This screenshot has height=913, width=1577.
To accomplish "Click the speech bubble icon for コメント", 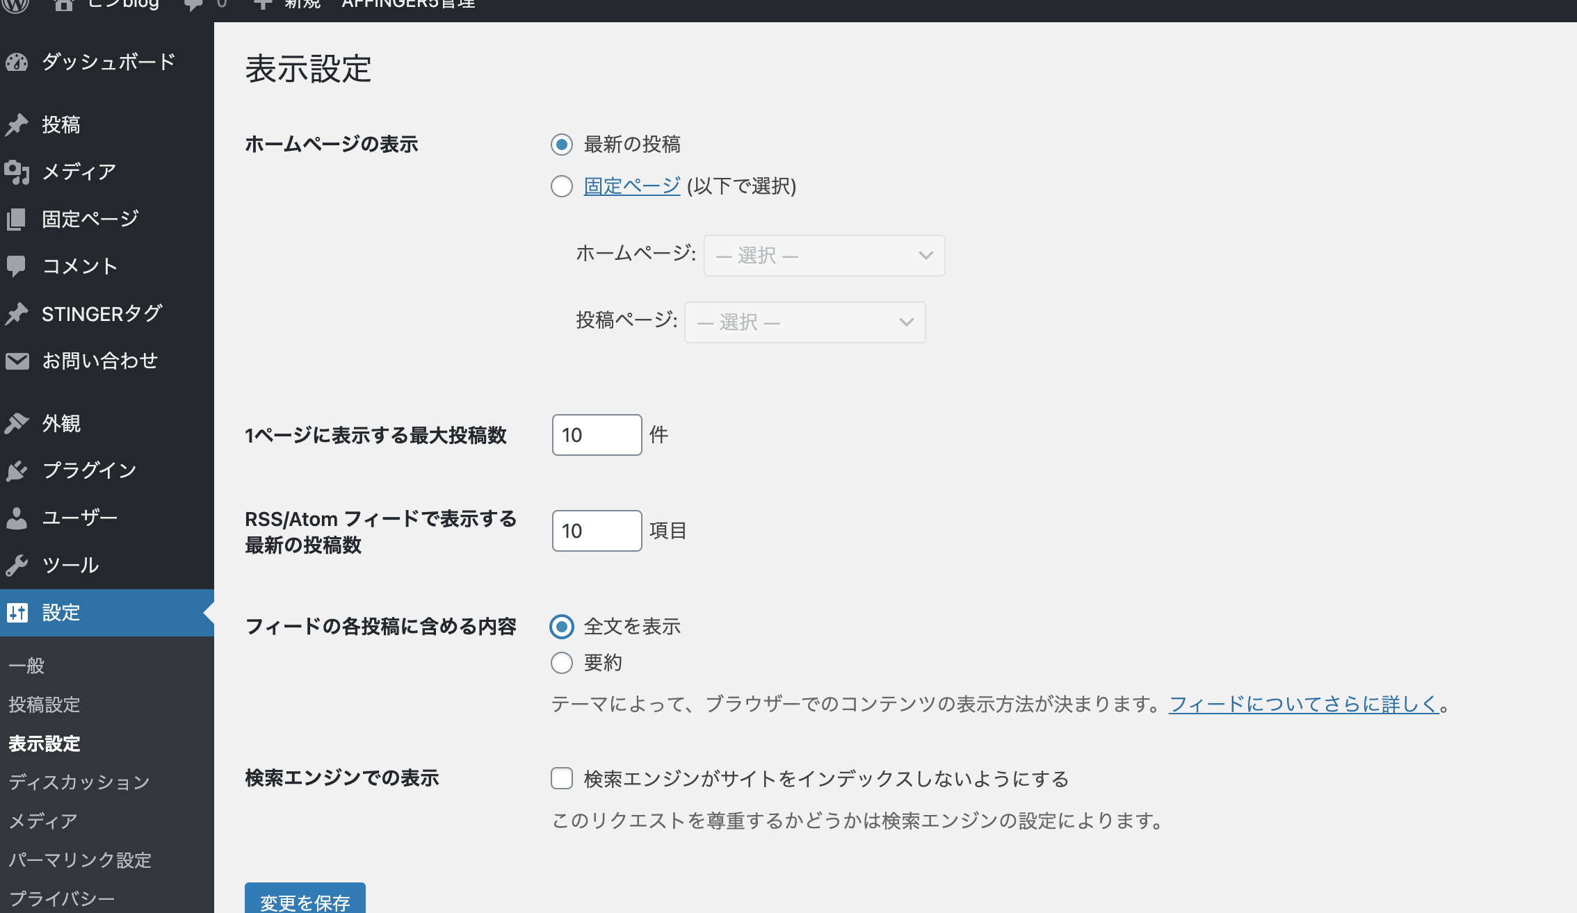I will point(17,266).
